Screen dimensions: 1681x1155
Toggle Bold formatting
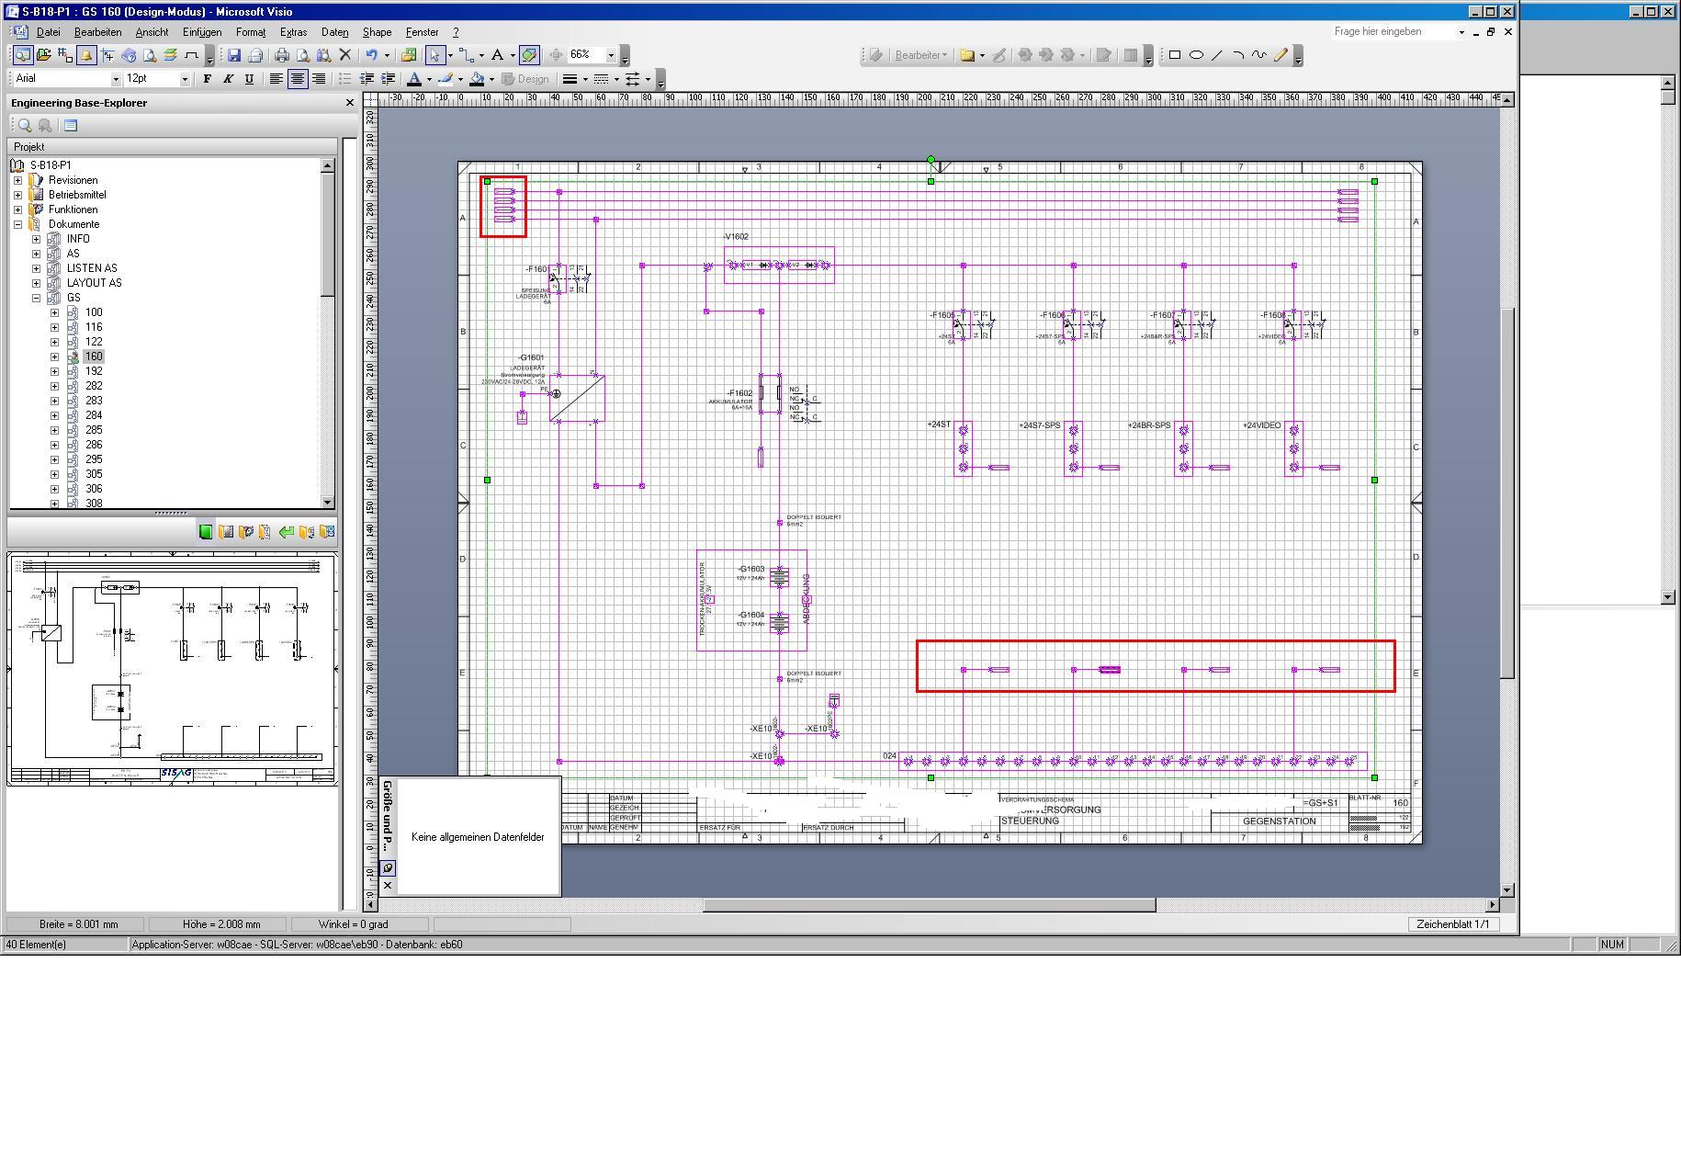coord(208,79)
